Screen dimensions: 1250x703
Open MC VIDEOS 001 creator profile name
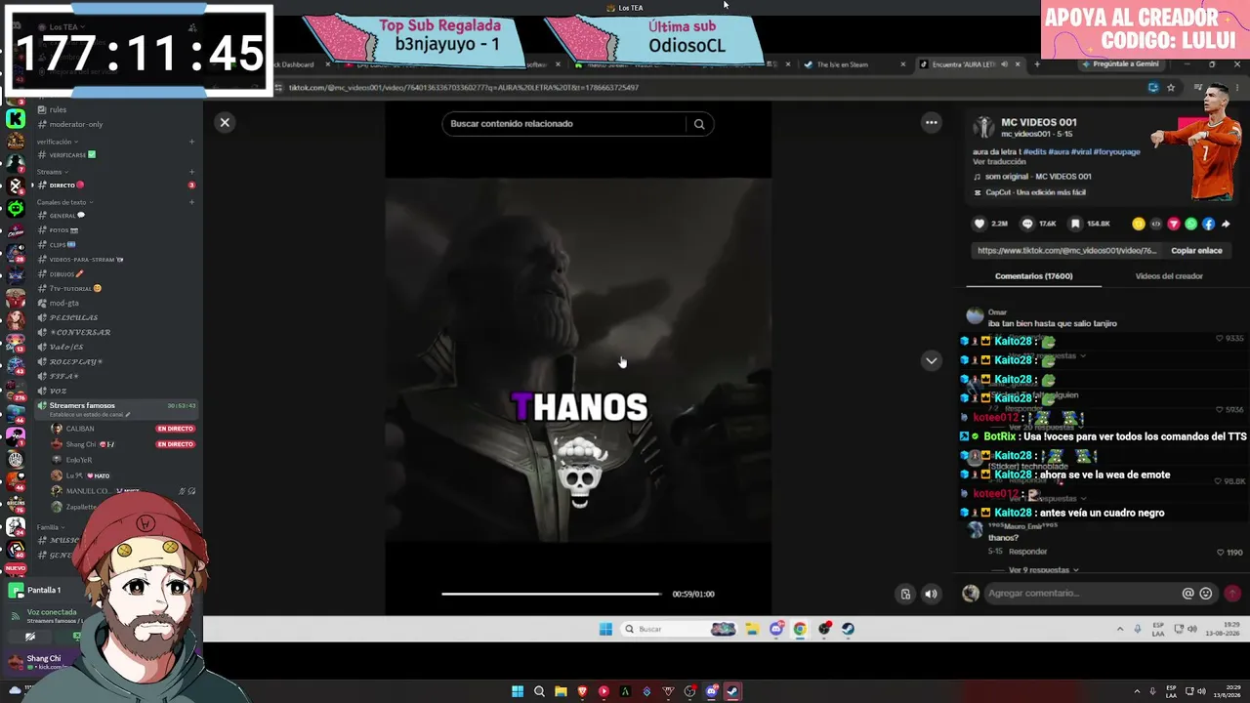point(1039,123)
